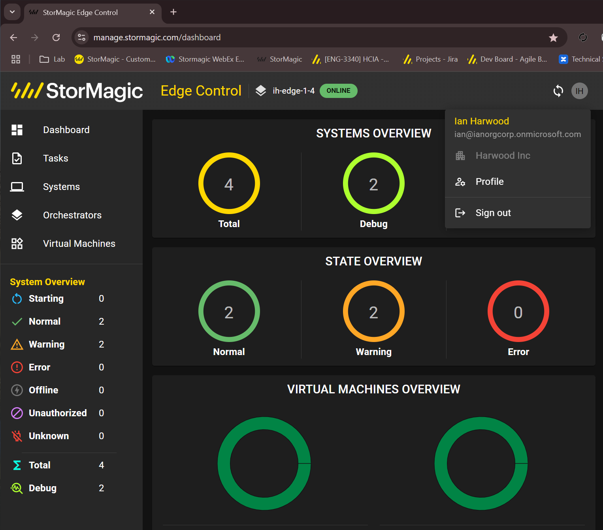Click the ONLINE status badge
This screenshot has width=603, height=530.
339,91
